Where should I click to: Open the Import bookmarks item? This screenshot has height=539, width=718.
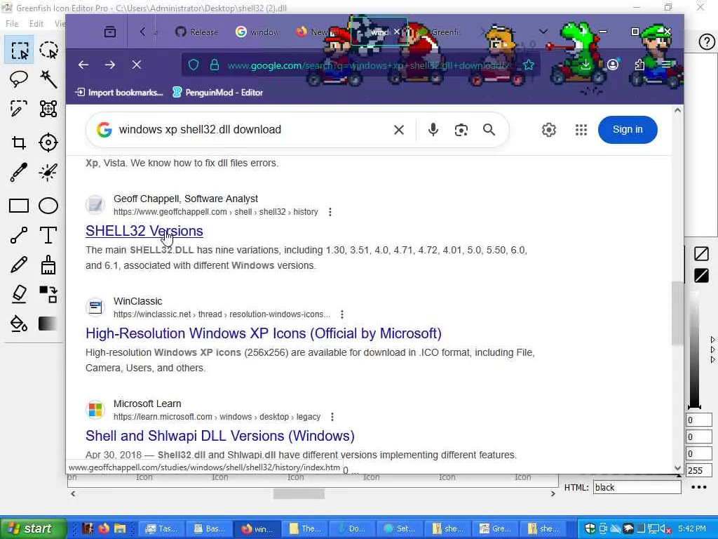click(119, 93)
